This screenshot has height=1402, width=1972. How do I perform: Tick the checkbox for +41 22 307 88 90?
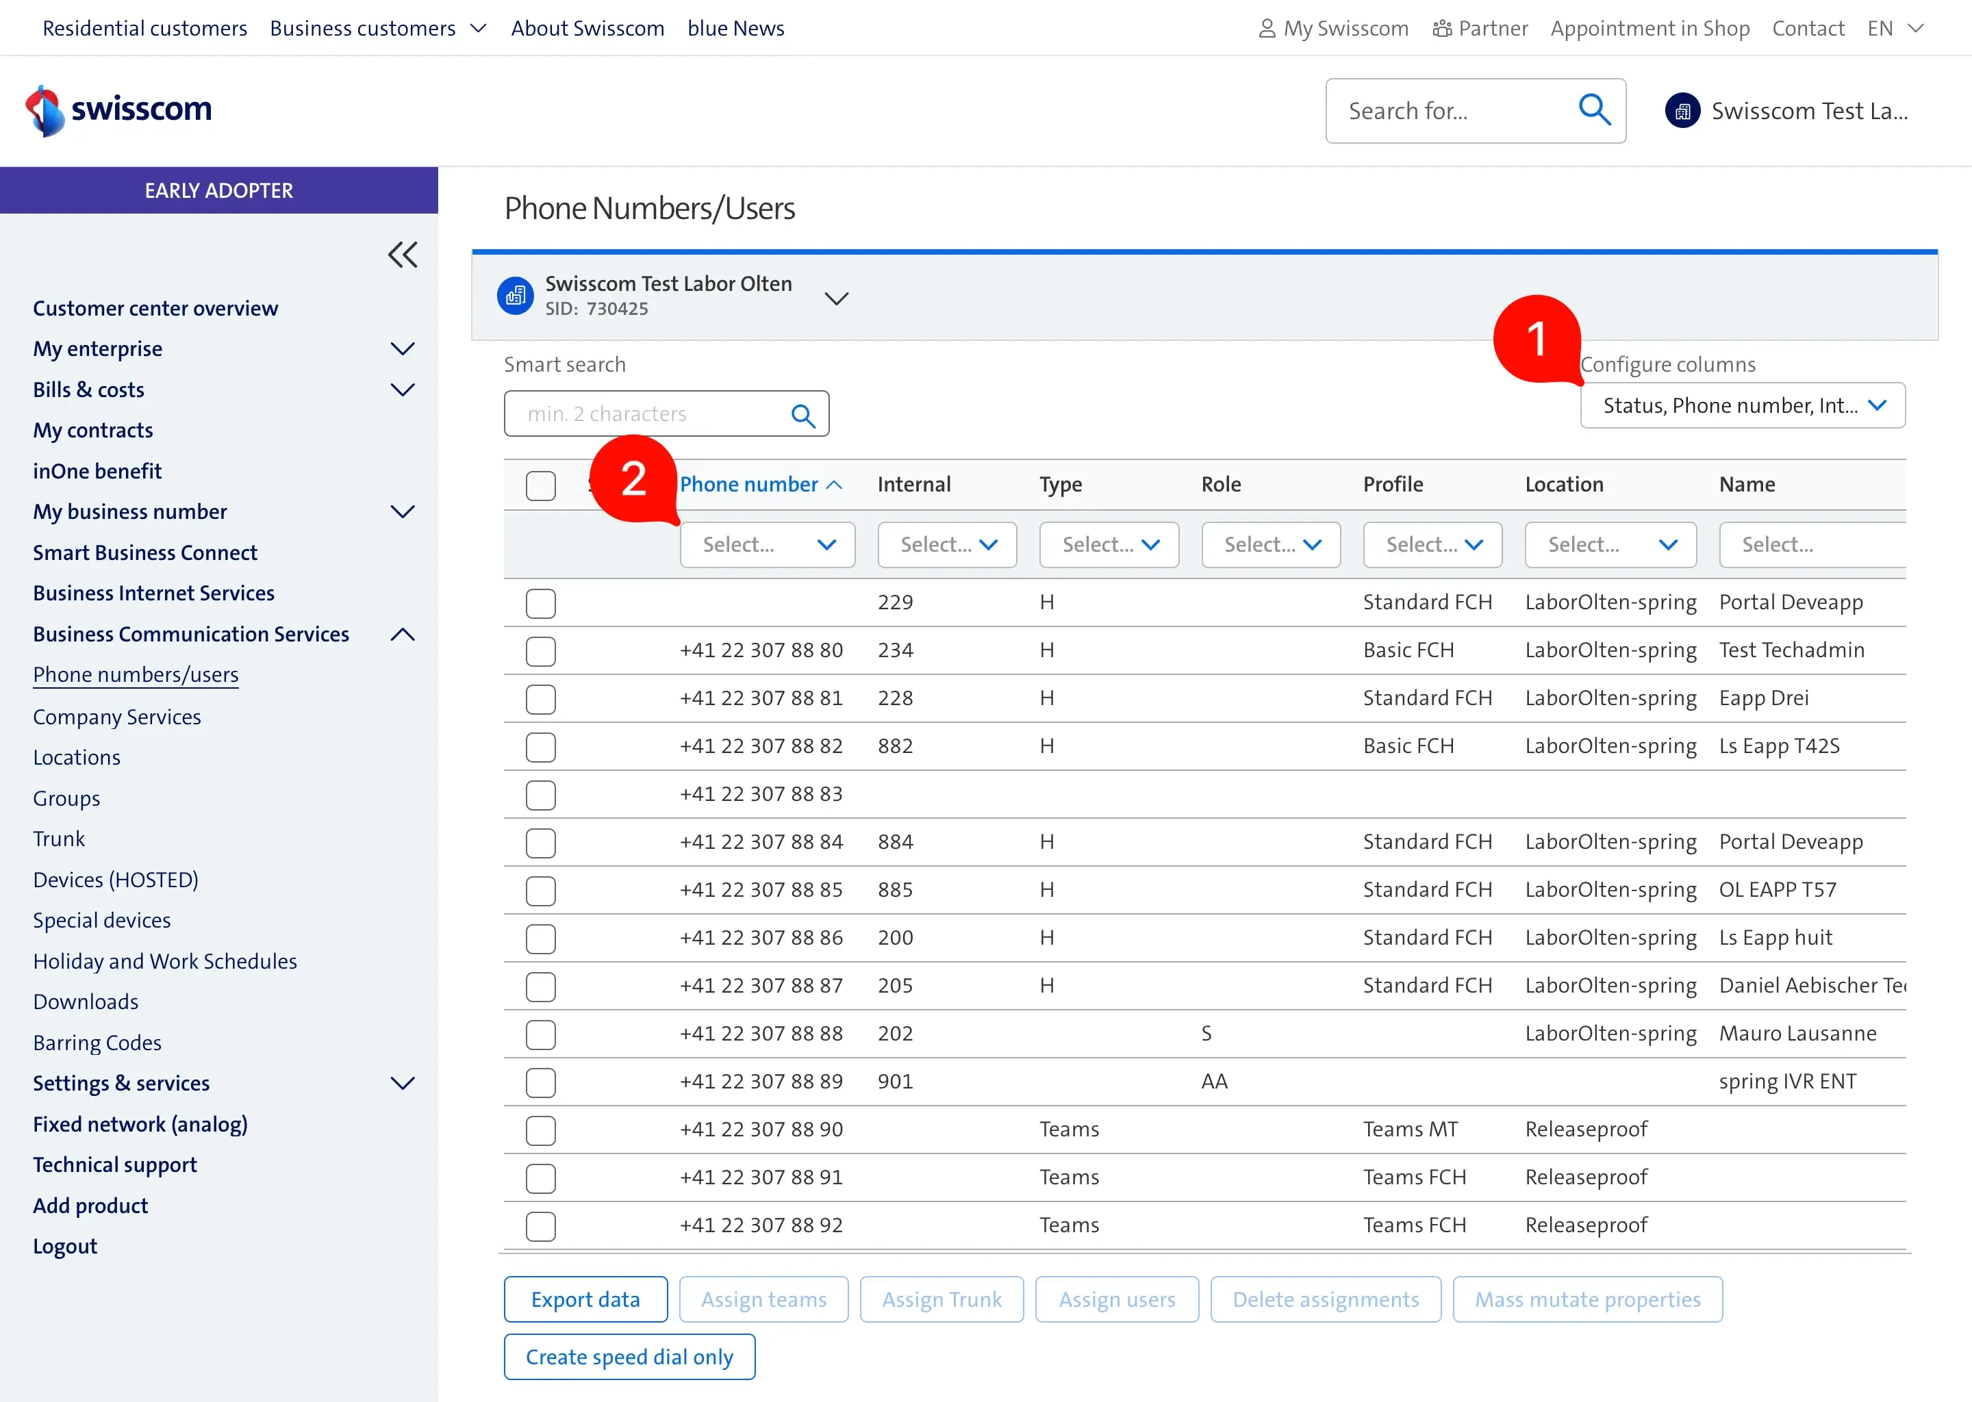point(540,1130)
